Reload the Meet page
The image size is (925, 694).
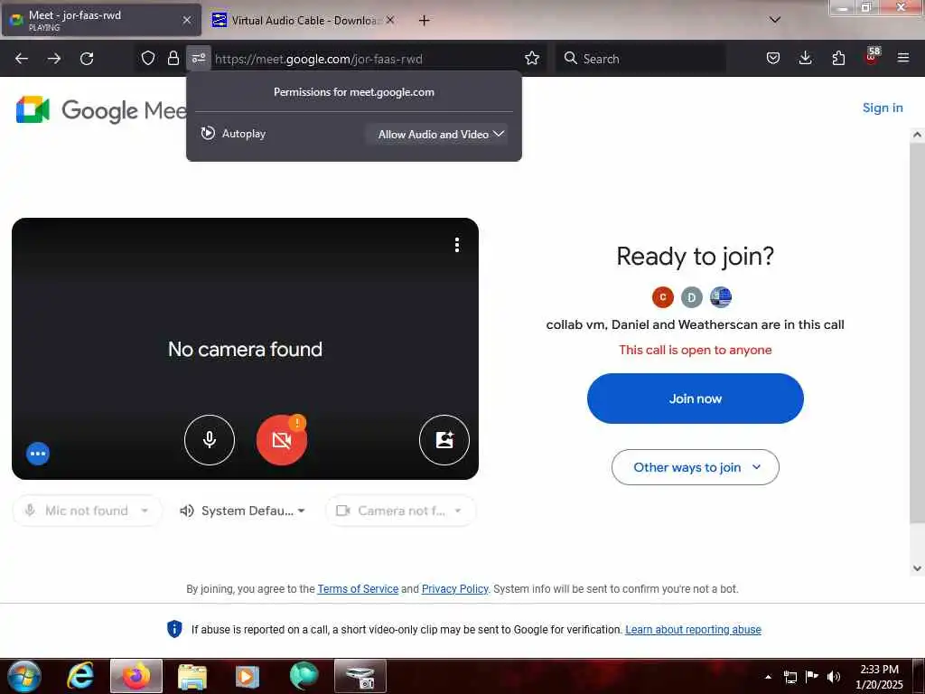(x=87, y=59)
